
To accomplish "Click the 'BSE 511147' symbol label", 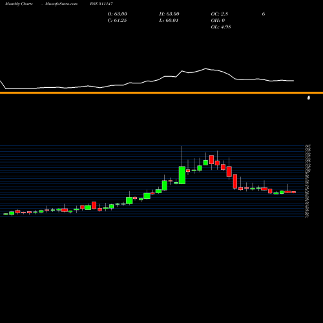I will 101,4.
